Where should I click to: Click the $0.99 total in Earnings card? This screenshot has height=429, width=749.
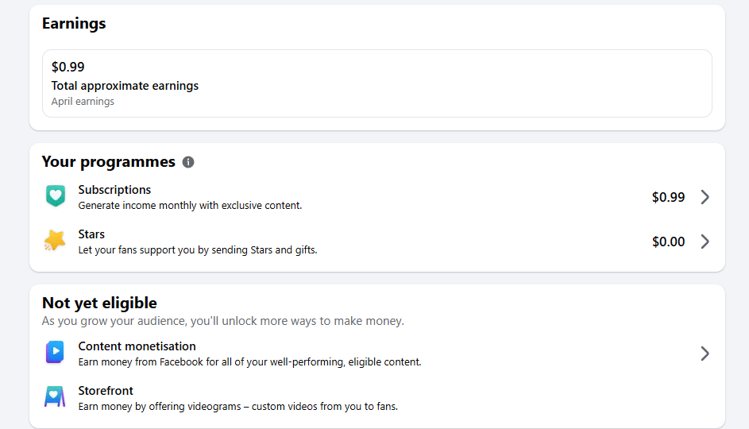[x=68, y=68]
